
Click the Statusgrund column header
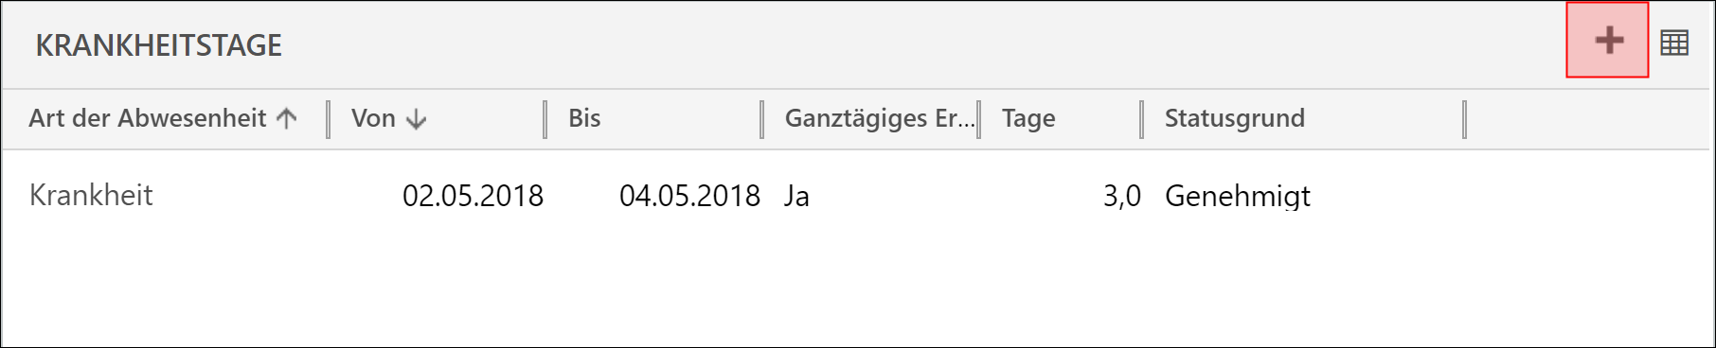(x=1235, y=118)
